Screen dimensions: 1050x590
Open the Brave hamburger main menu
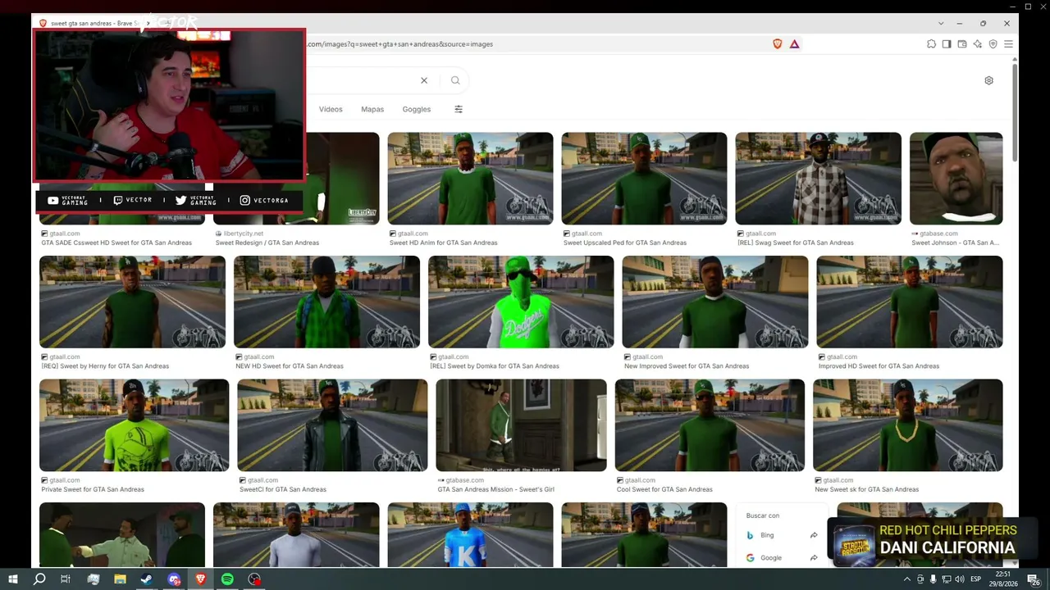tap(1008, 44)
